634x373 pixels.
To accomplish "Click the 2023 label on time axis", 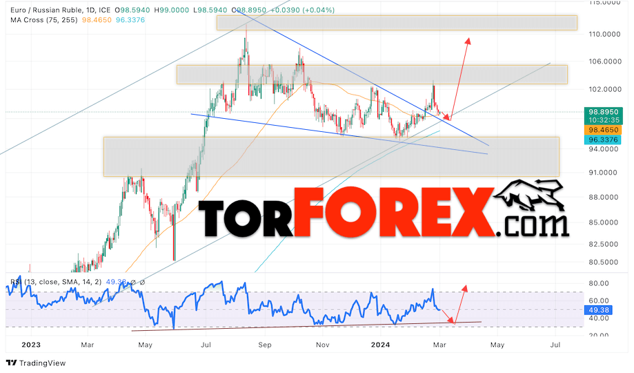I will [x=31, y=345].
